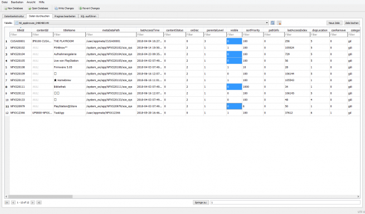
Task: Click the Revert Changes toolbar icon
Action: point(80,8)
